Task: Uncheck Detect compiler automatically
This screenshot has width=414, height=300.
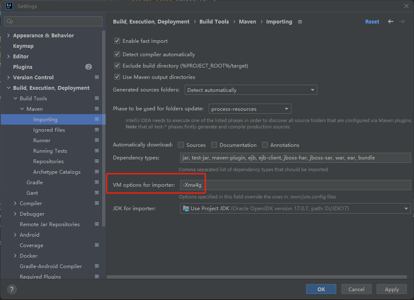Action: [x=117, y=55]
